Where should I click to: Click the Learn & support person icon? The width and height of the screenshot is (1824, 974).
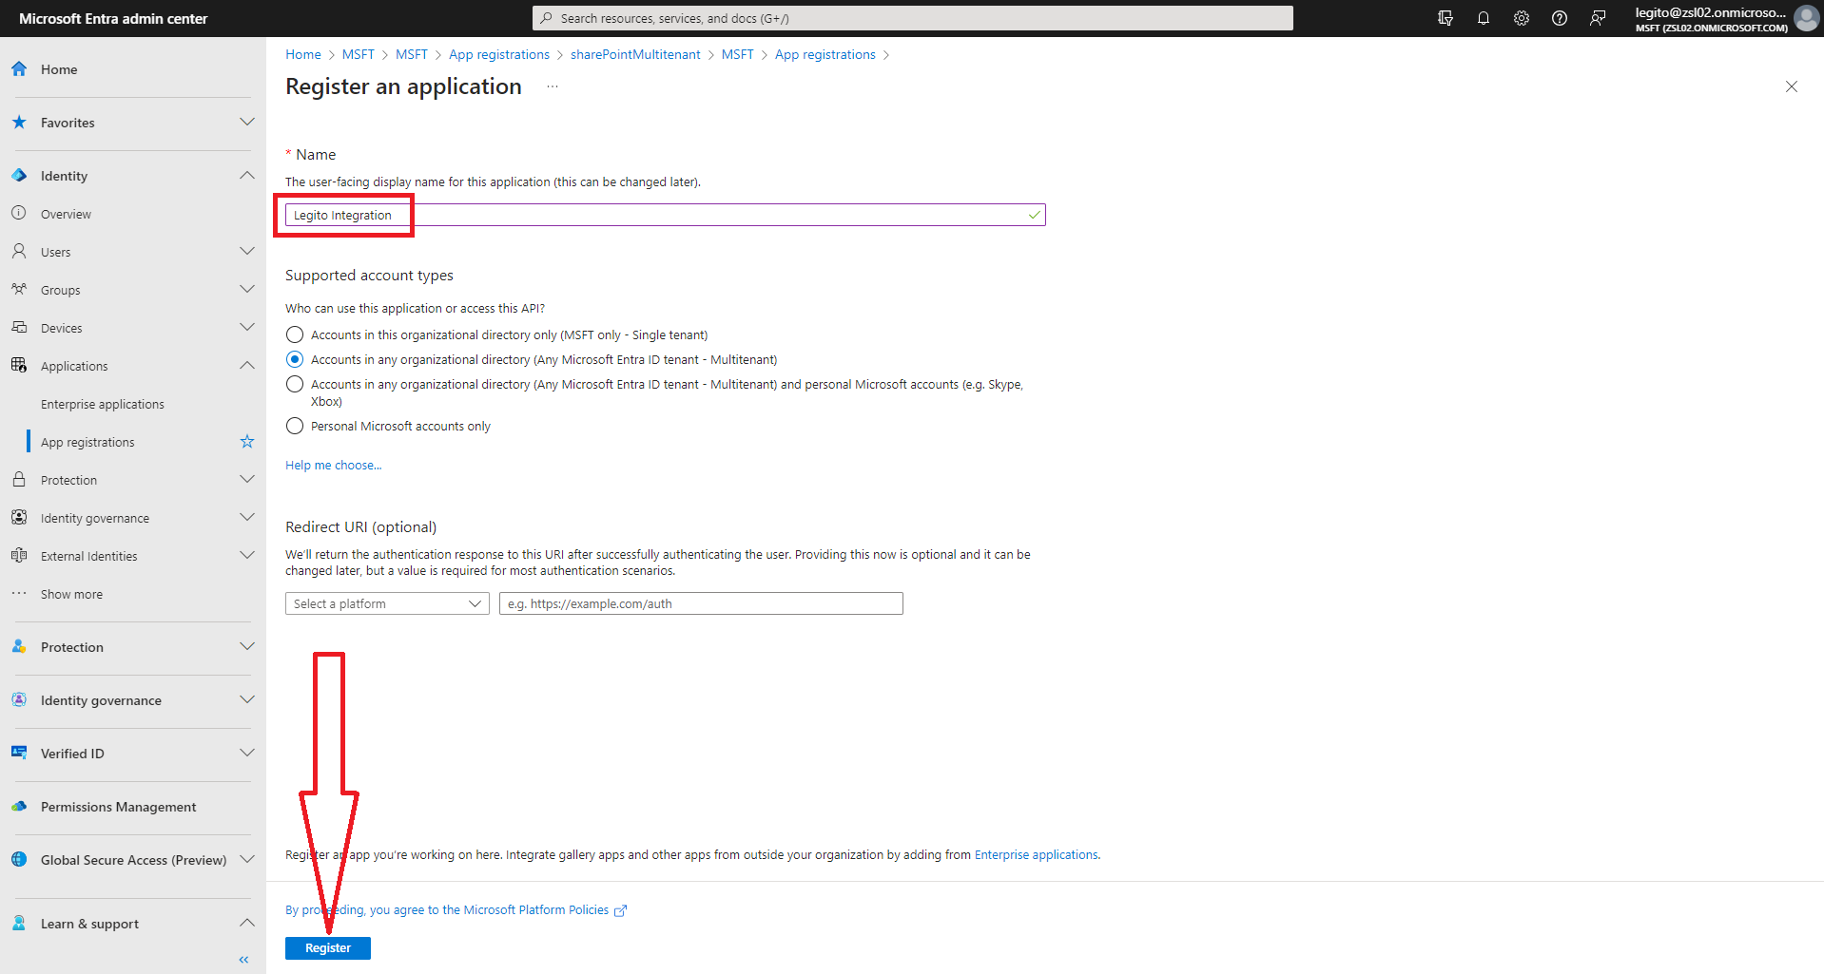(x=19, y=923)
